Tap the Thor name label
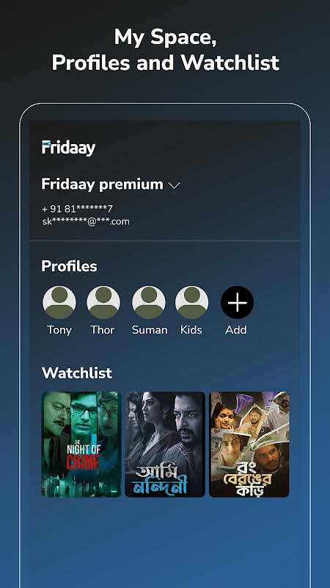The width and height of the screenshot is (330, 588). point(103,330)
